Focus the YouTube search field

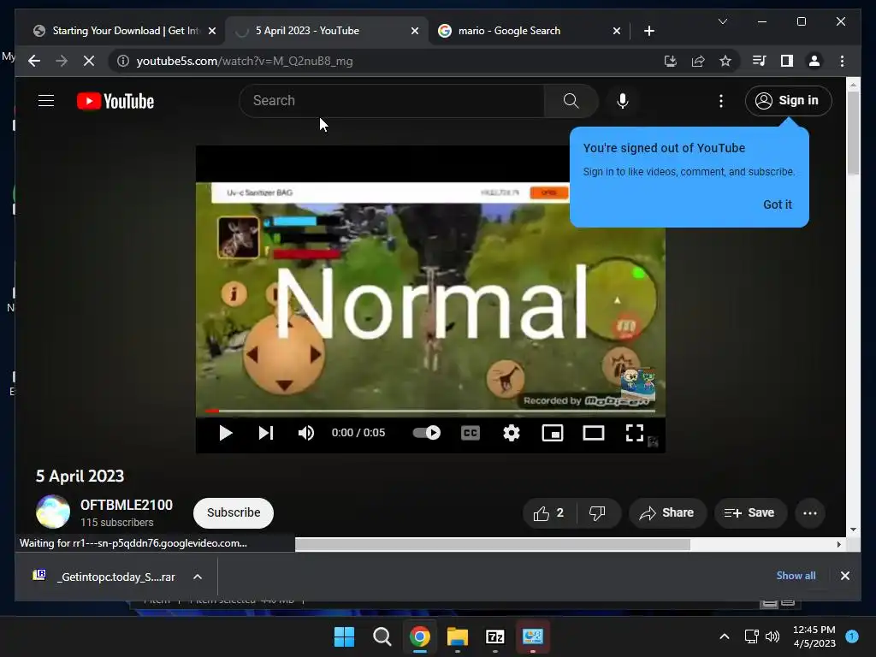tap(392, 101)
